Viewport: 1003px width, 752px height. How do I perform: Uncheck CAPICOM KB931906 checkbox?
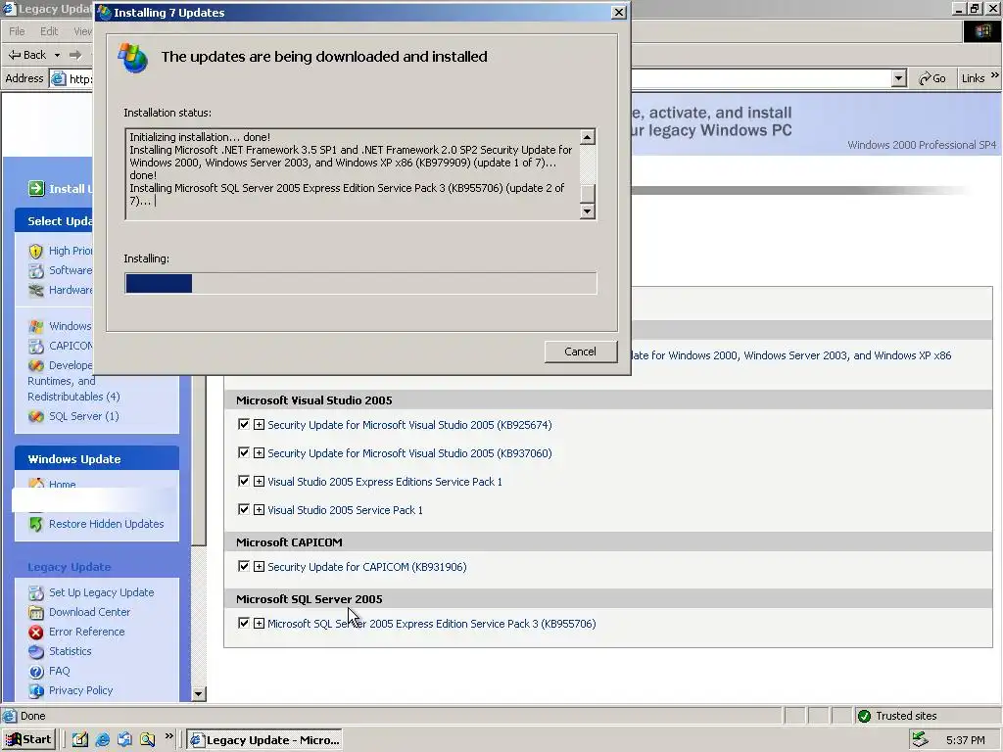pos(244,566)
